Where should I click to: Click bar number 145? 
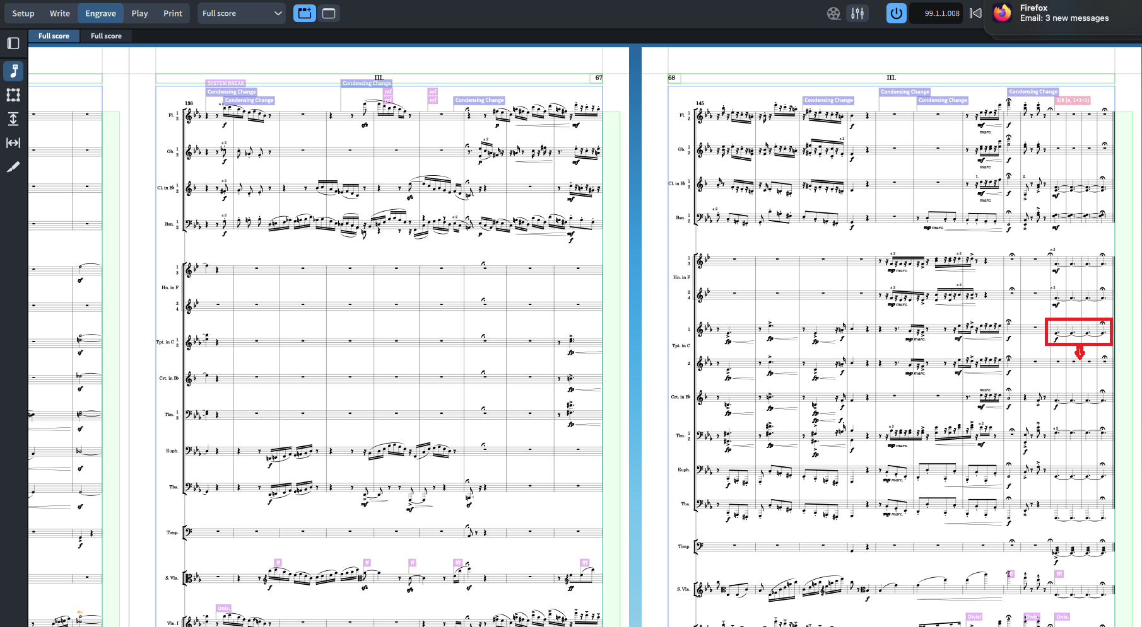click(x=700, y=103)
